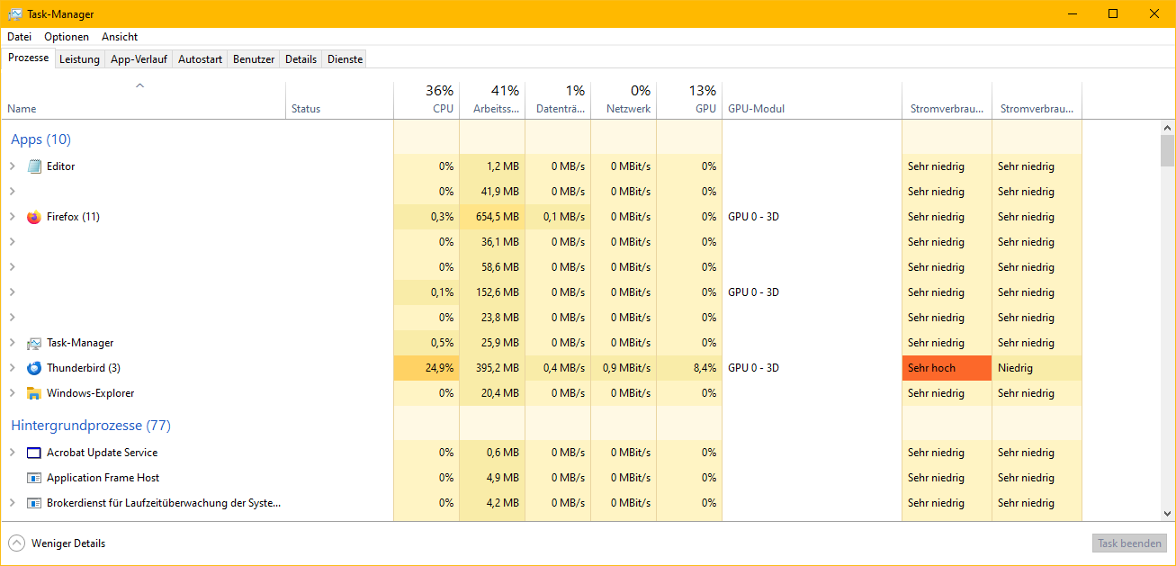Click the Editor notepad icon

point(34,166)
